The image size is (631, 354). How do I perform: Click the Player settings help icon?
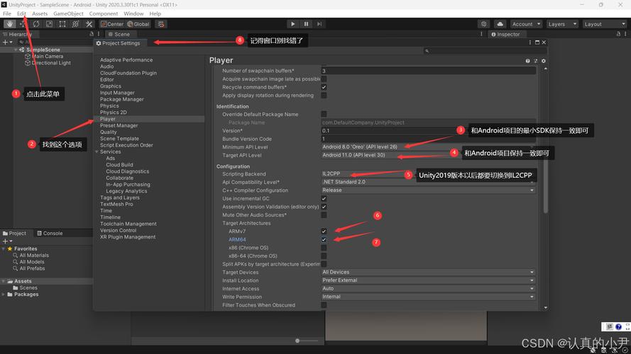[528, 61]
